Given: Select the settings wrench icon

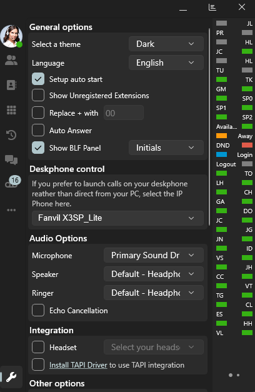Looking at the screenshot, I should click(x=11, y=377).
